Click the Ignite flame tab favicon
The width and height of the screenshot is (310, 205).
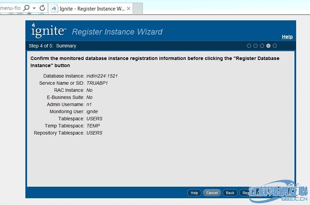click(x=54, y=8)
